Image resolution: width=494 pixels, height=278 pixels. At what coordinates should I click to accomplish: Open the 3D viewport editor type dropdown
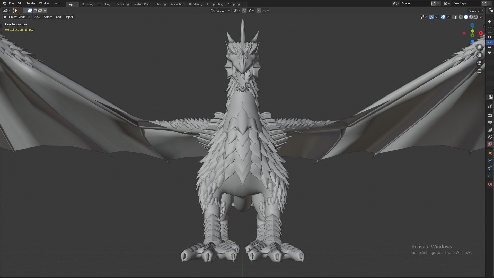pos(6,11)
